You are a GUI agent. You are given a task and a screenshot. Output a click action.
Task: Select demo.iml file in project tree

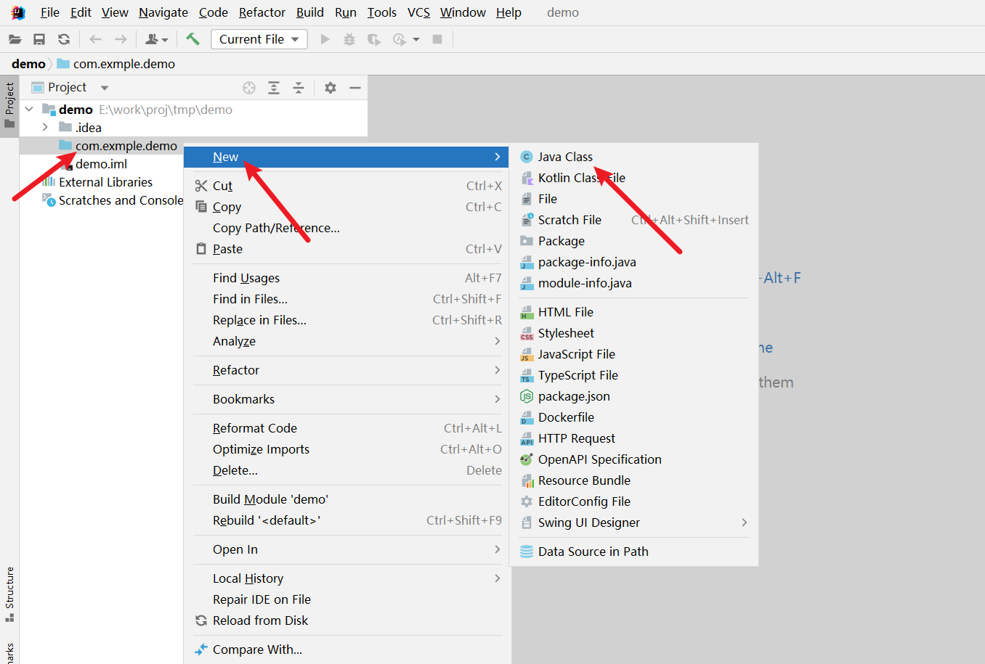click(101, 164)
